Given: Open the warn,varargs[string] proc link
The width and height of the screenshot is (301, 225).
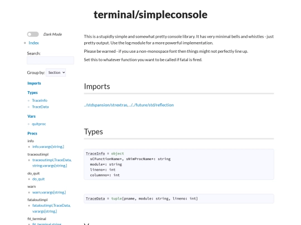Looking at the screenshot, I should [49, 192].
